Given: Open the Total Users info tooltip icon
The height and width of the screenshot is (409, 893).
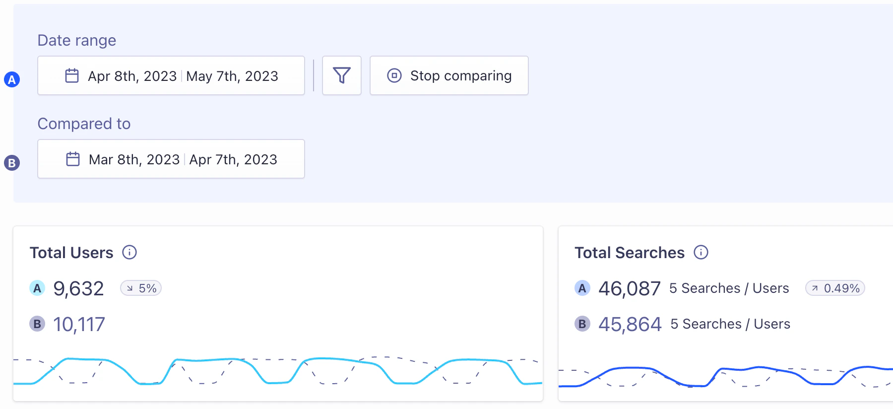Looking at the screenshot, I should click(129, 253).
